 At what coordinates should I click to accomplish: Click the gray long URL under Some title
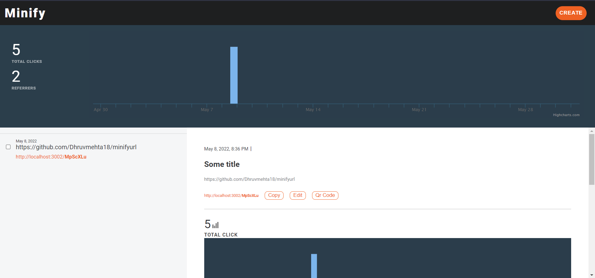pyautogui.click(x=249, y=179)
